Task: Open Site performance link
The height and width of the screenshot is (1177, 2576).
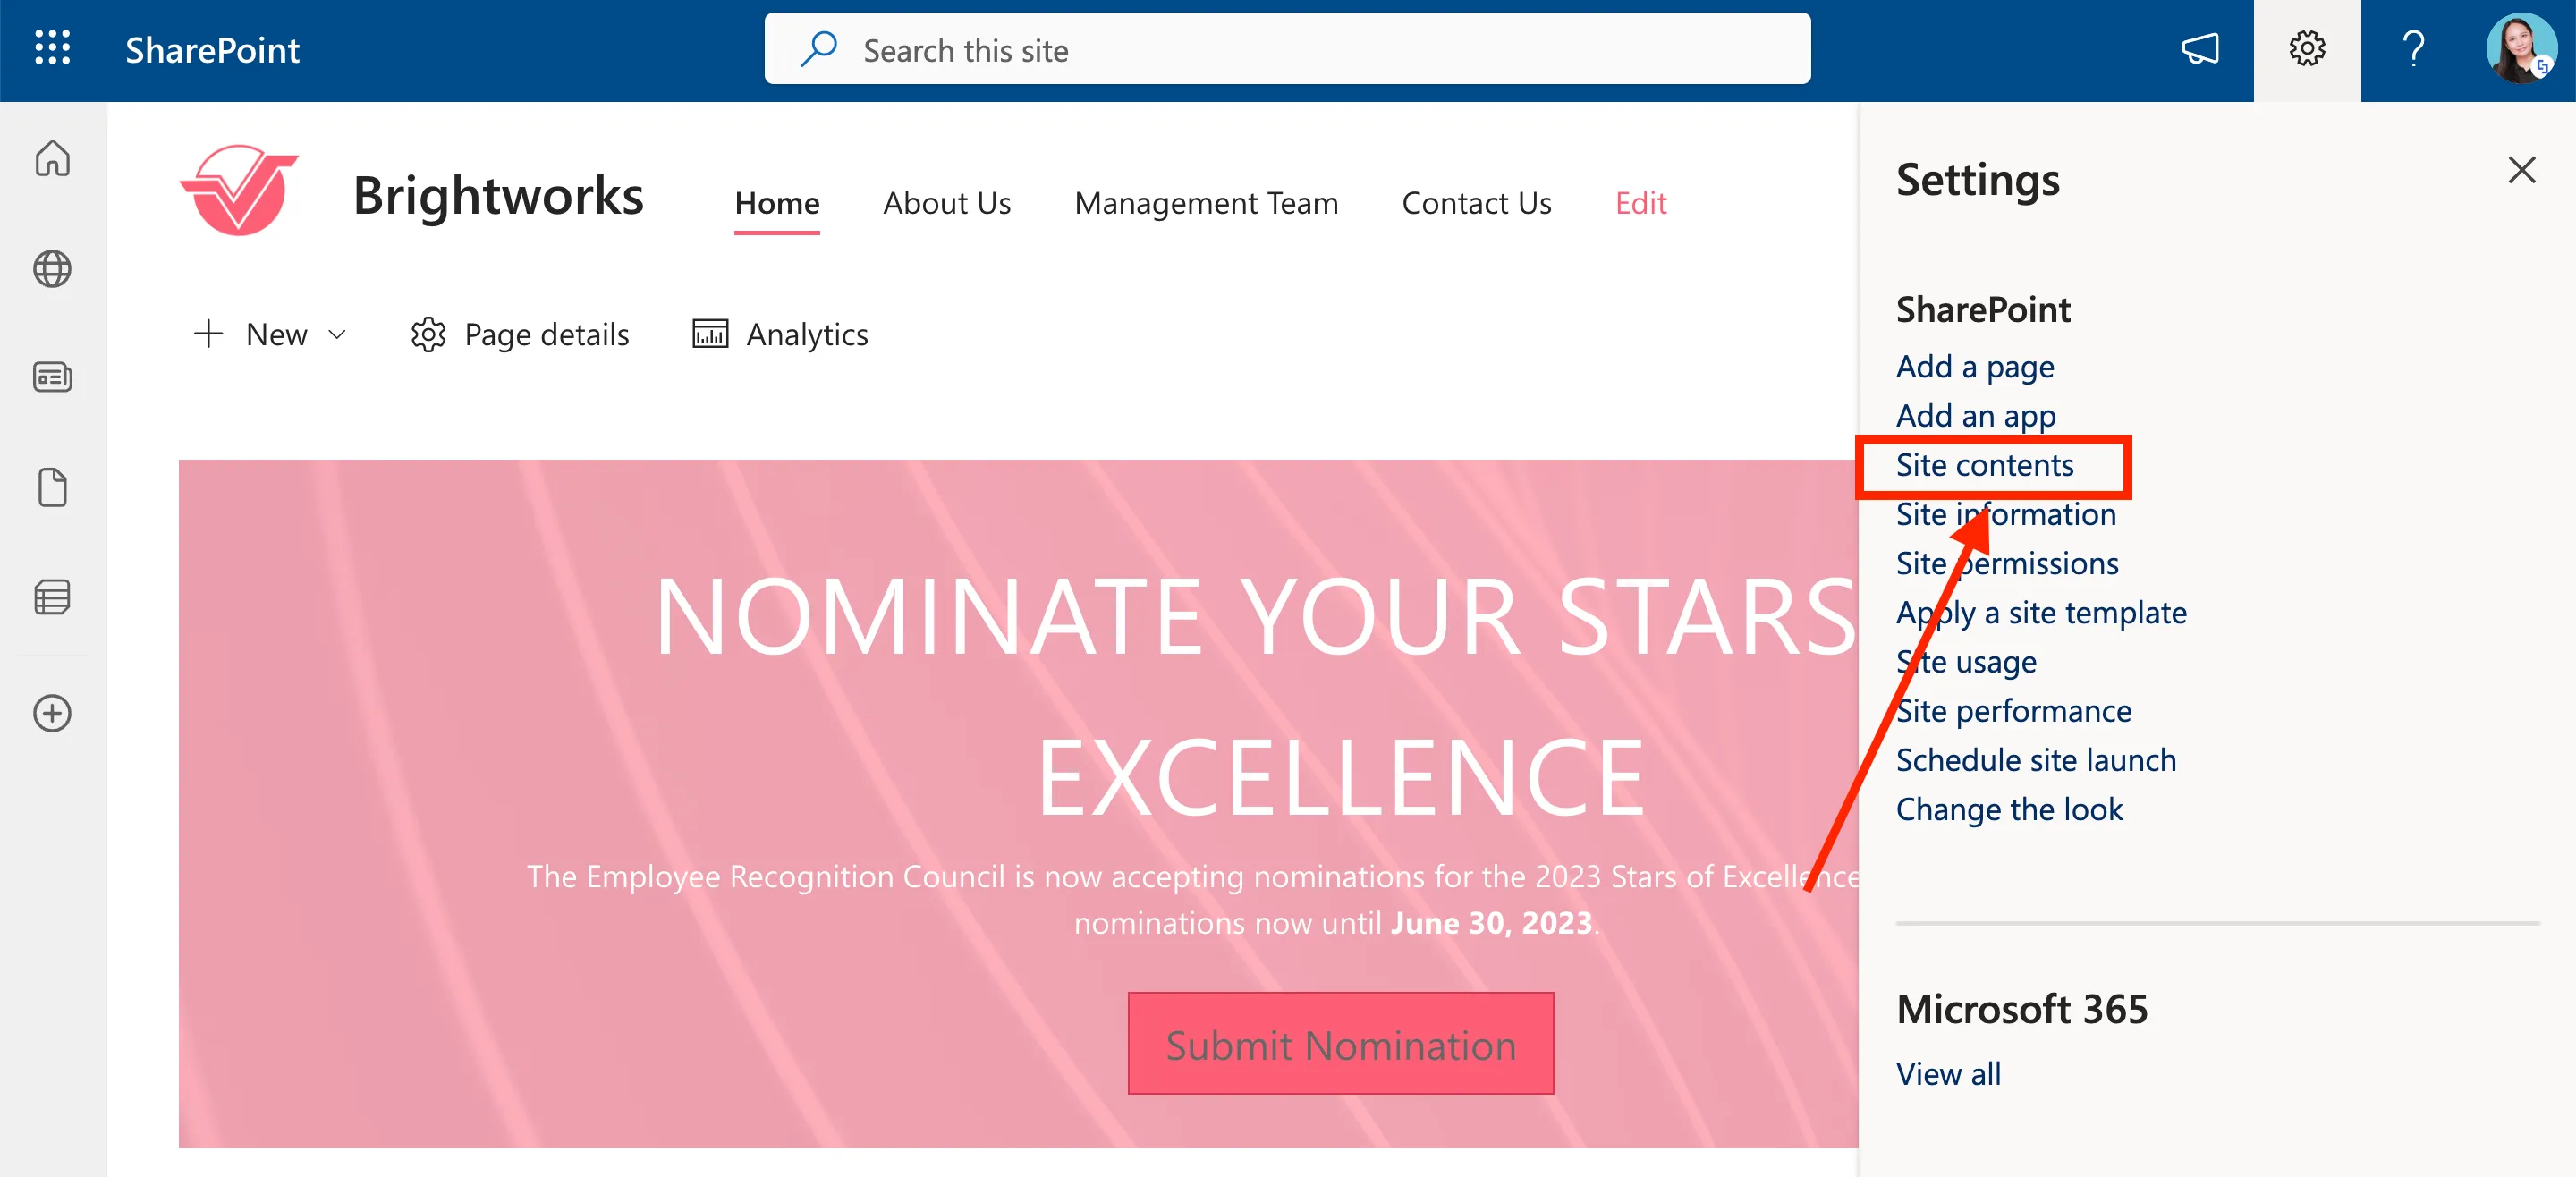Action: click(x=2013, y=711)
